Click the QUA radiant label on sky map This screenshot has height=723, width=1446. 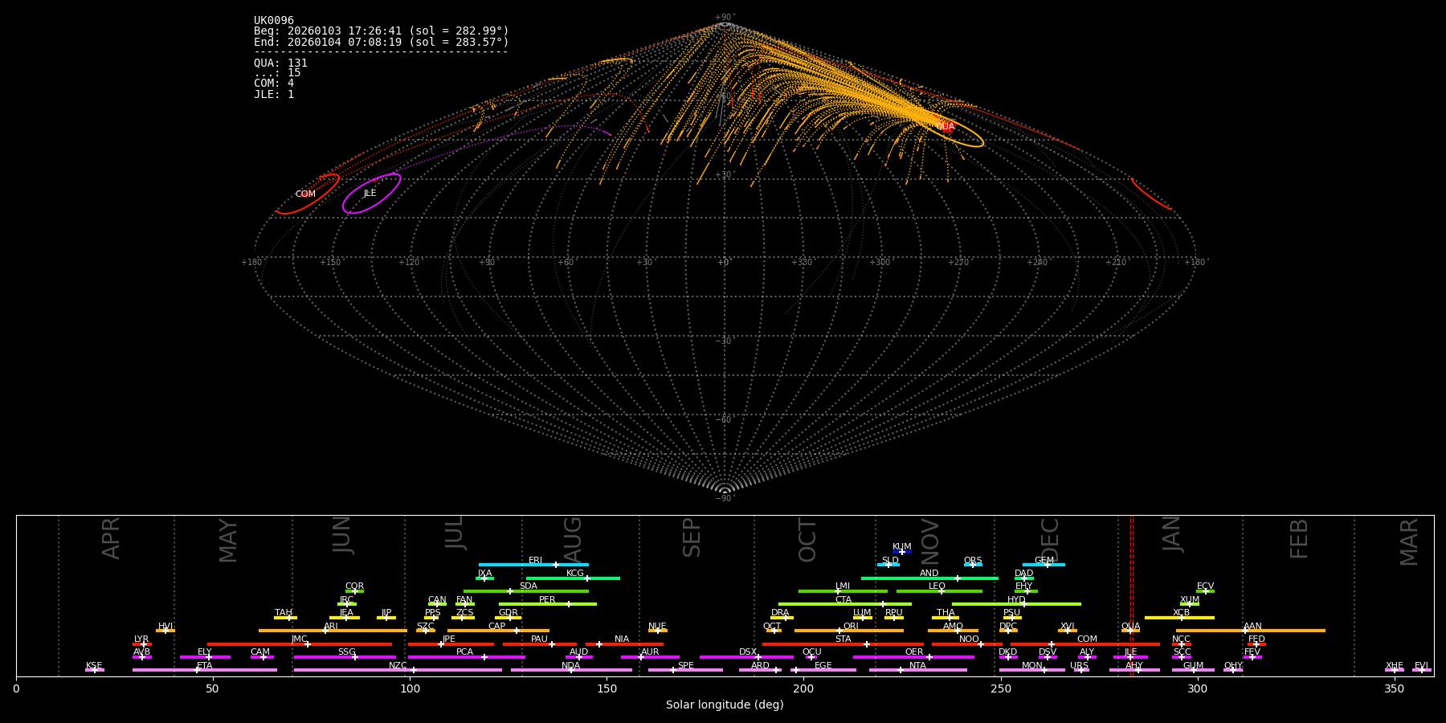pyautogui.click(x=945, y=127)
